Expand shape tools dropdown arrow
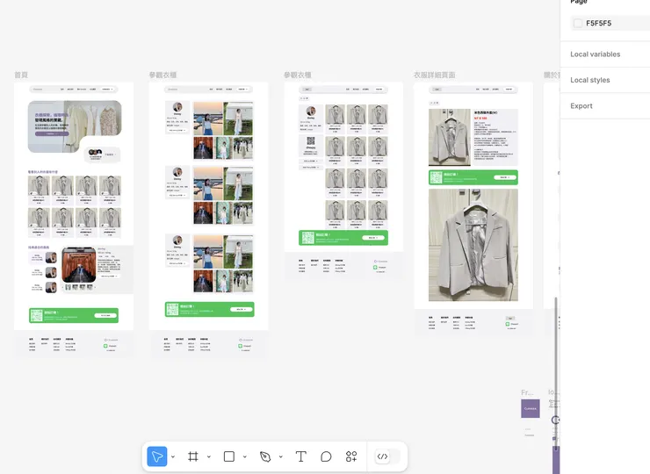Screen dimensions: 650x474 pos(245,456)
